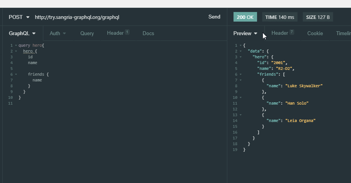The width and height of the screenshot is (351, 183).
Task: Click the response Header count badge 7
Action: [x=291, y=32]
